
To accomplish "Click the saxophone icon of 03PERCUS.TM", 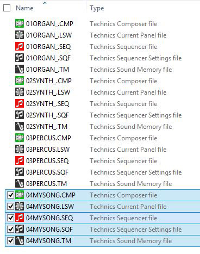I will click(x=20, y=183).
